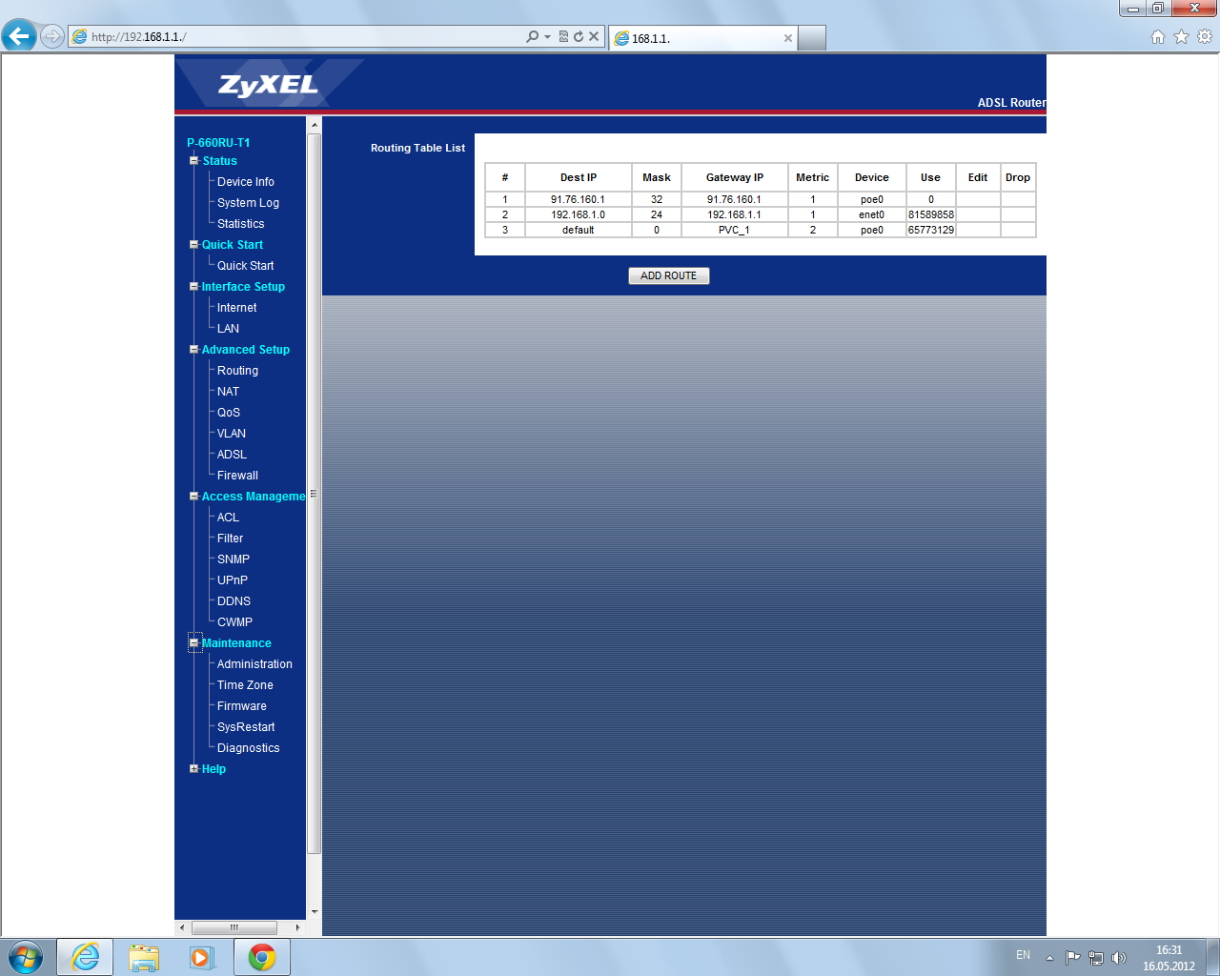Toggle Compatibility View icon in address bar
This screenshot has height=976, width=1220.
click(x=563, y=36)
